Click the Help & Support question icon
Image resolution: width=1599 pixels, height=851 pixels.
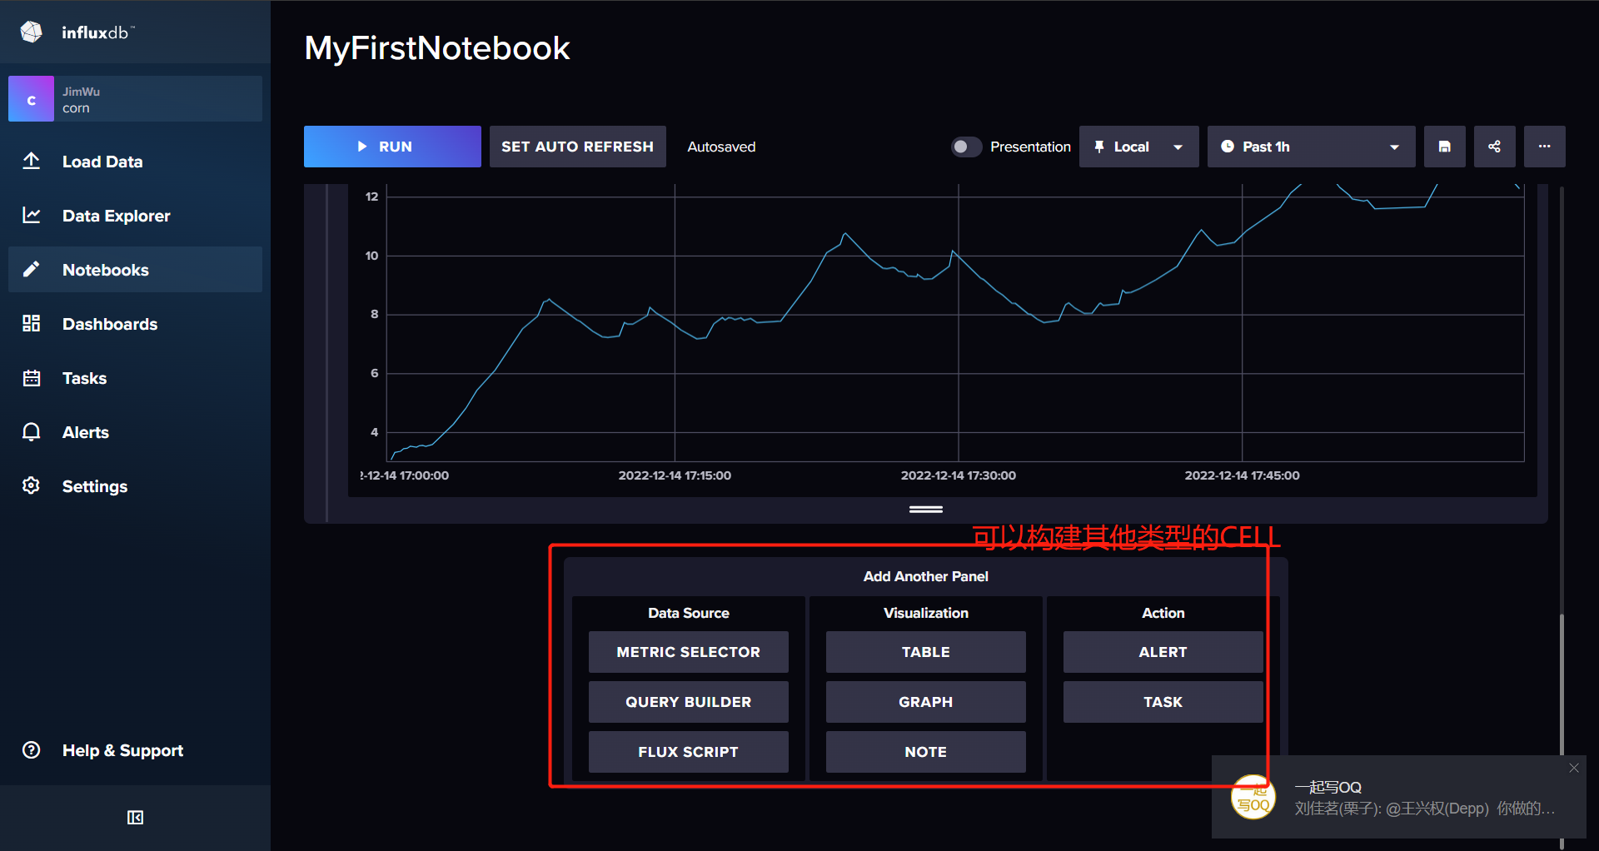point(32,749)
